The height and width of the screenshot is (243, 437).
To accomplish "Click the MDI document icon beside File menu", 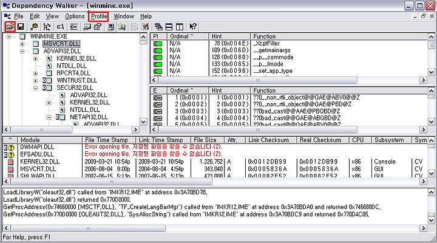I will [x=7, y=16].
